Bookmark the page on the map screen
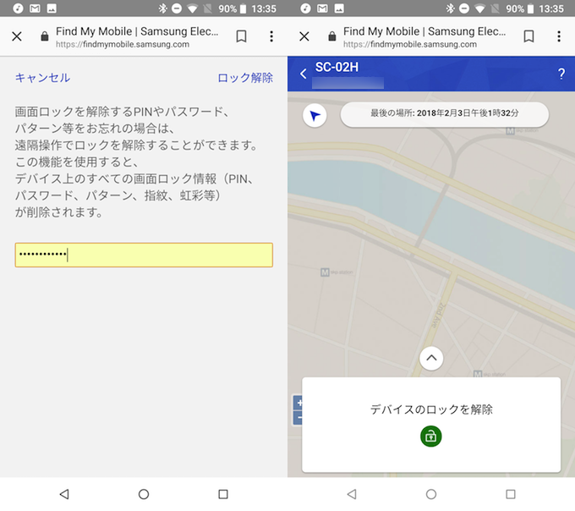Screen dimensions: 575x511 (x=528, y=36)
